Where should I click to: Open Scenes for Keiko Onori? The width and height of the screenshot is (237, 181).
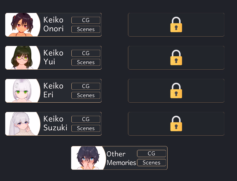pos(86,29)
